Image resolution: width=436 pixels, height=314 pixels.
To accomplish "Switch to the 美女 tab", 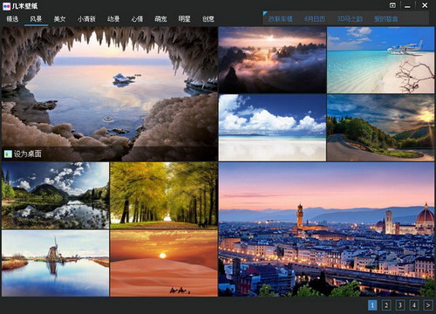I will [x=60, y=19].
